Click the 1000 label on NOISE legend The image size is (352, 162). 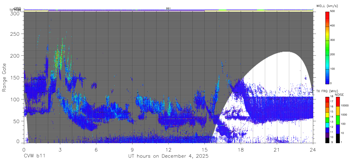click(344, 115)
